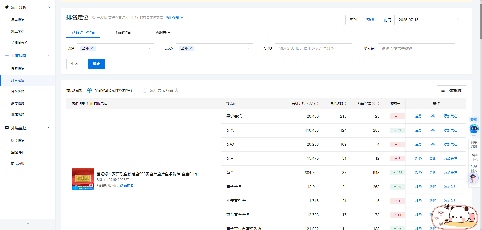This screenshot has height=230, width=482.
Task: Remove the 全部 tag in 品类 filter
Action: (191, 48)
